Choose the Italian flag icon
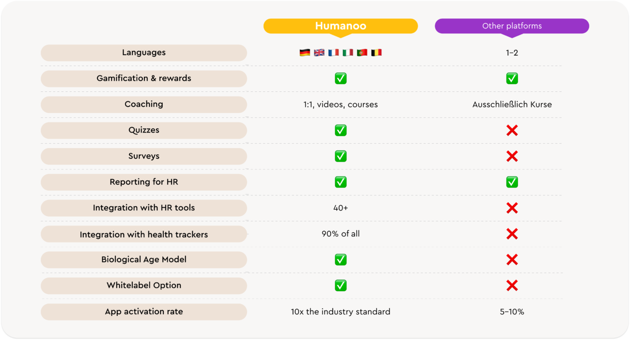The width and height of the screenshot is (630, 340). (x=347, y=53)
